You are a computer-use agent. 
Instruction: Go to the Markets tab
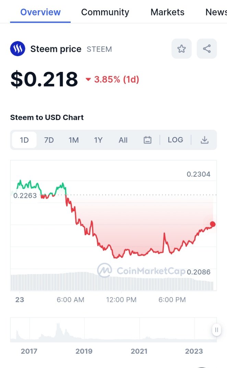[x=167, y=12]
